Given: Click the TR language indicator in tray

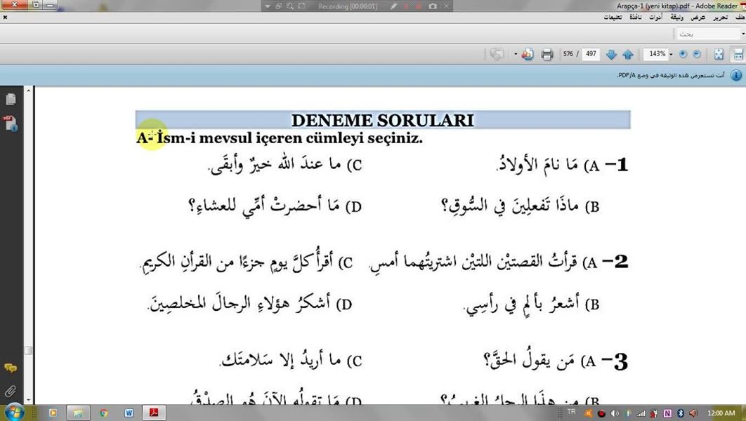Looking at the screenshot, I should (571, 412).
